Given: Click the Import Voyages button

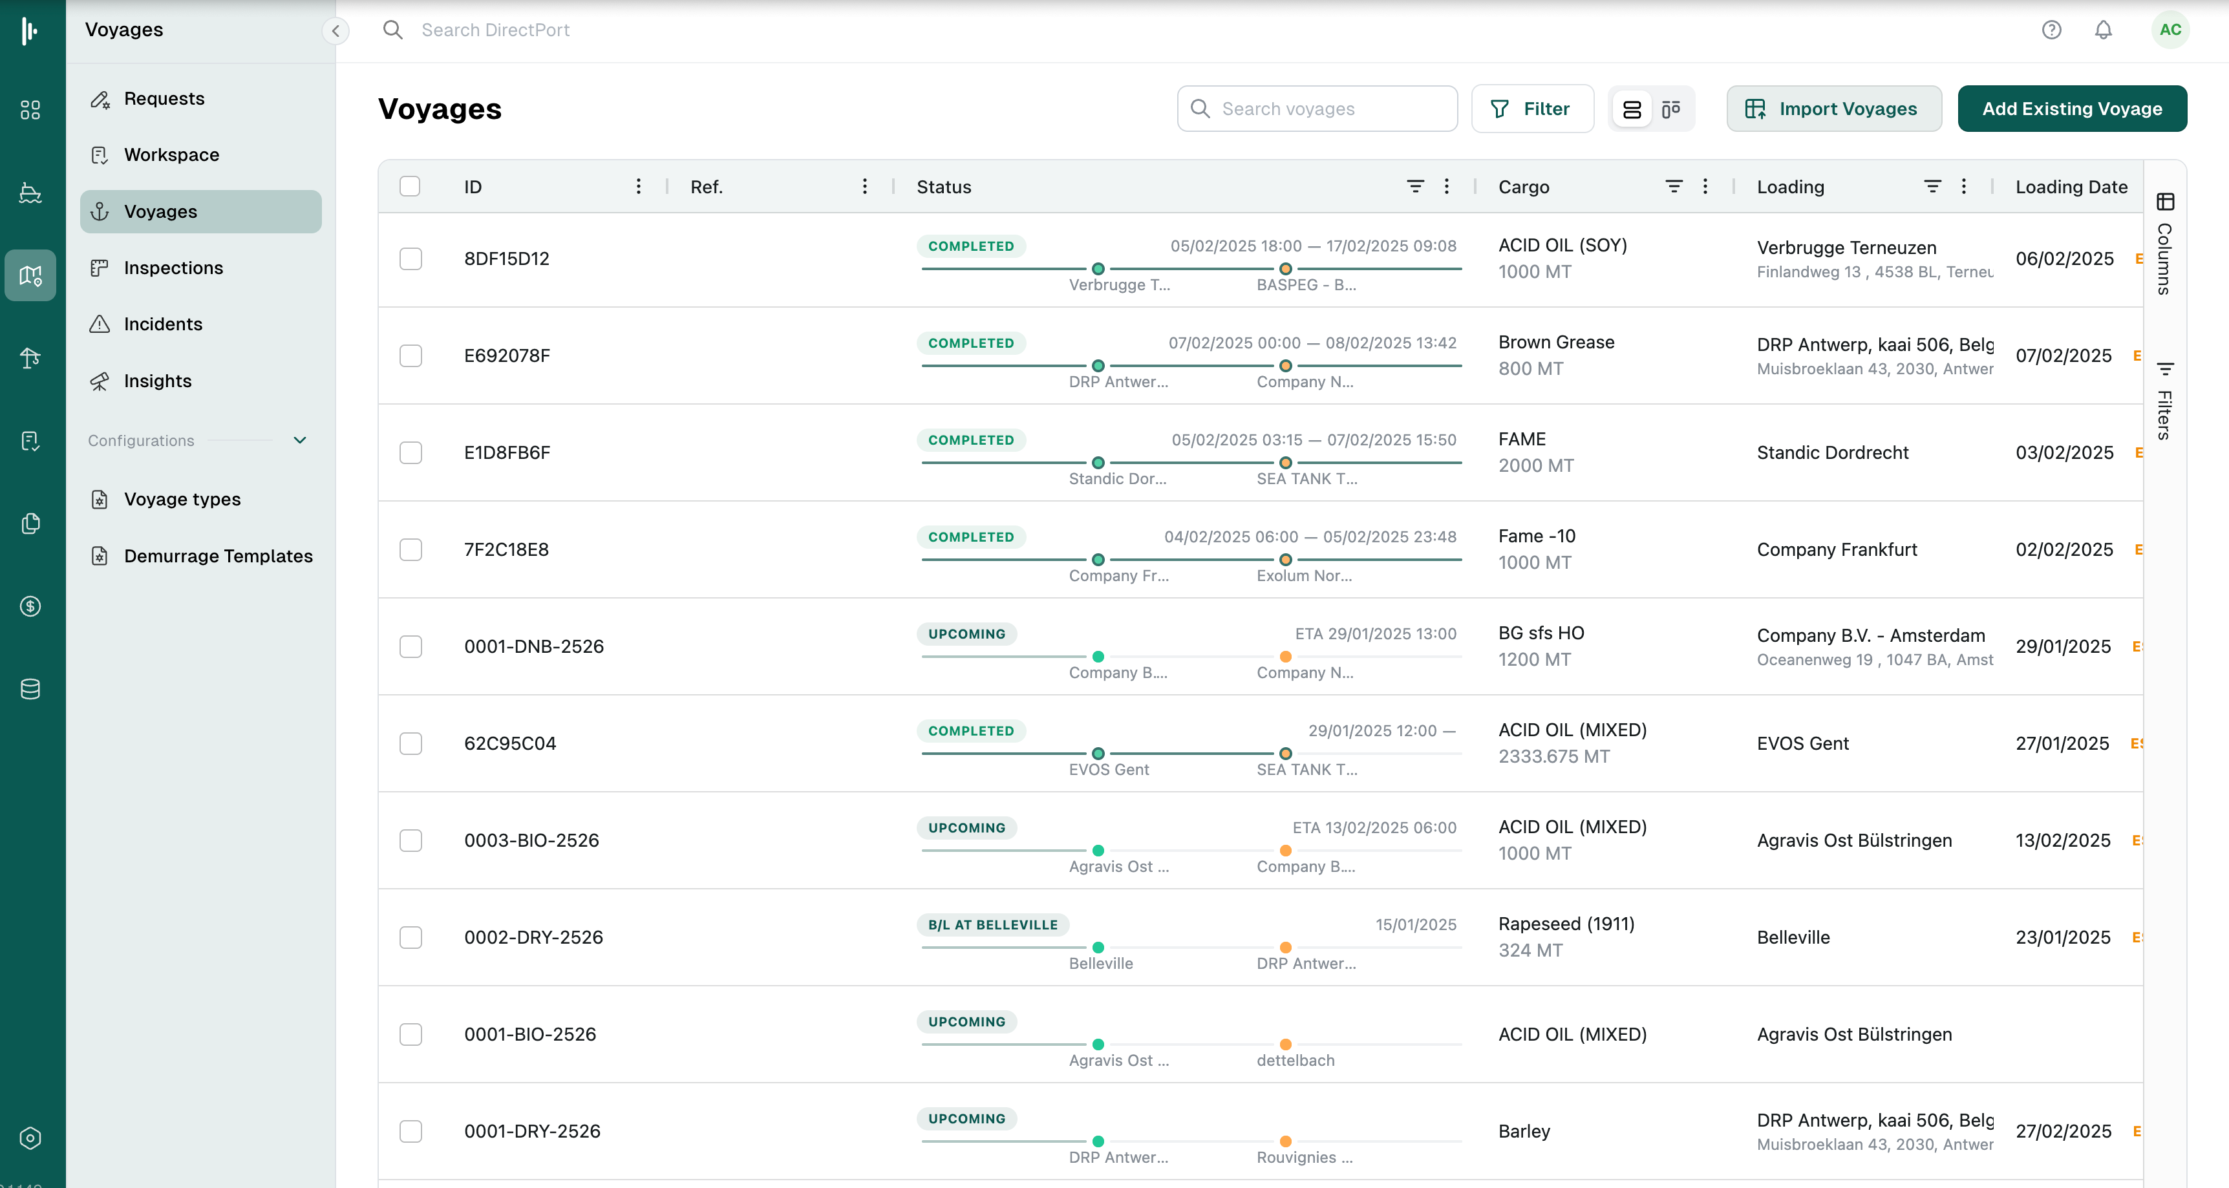Looking at the screenshot, I should pos(1833,109).
